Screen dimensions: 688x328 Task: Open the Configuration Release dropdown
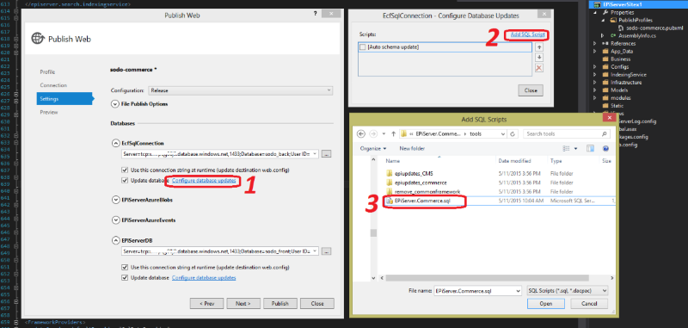241,90
